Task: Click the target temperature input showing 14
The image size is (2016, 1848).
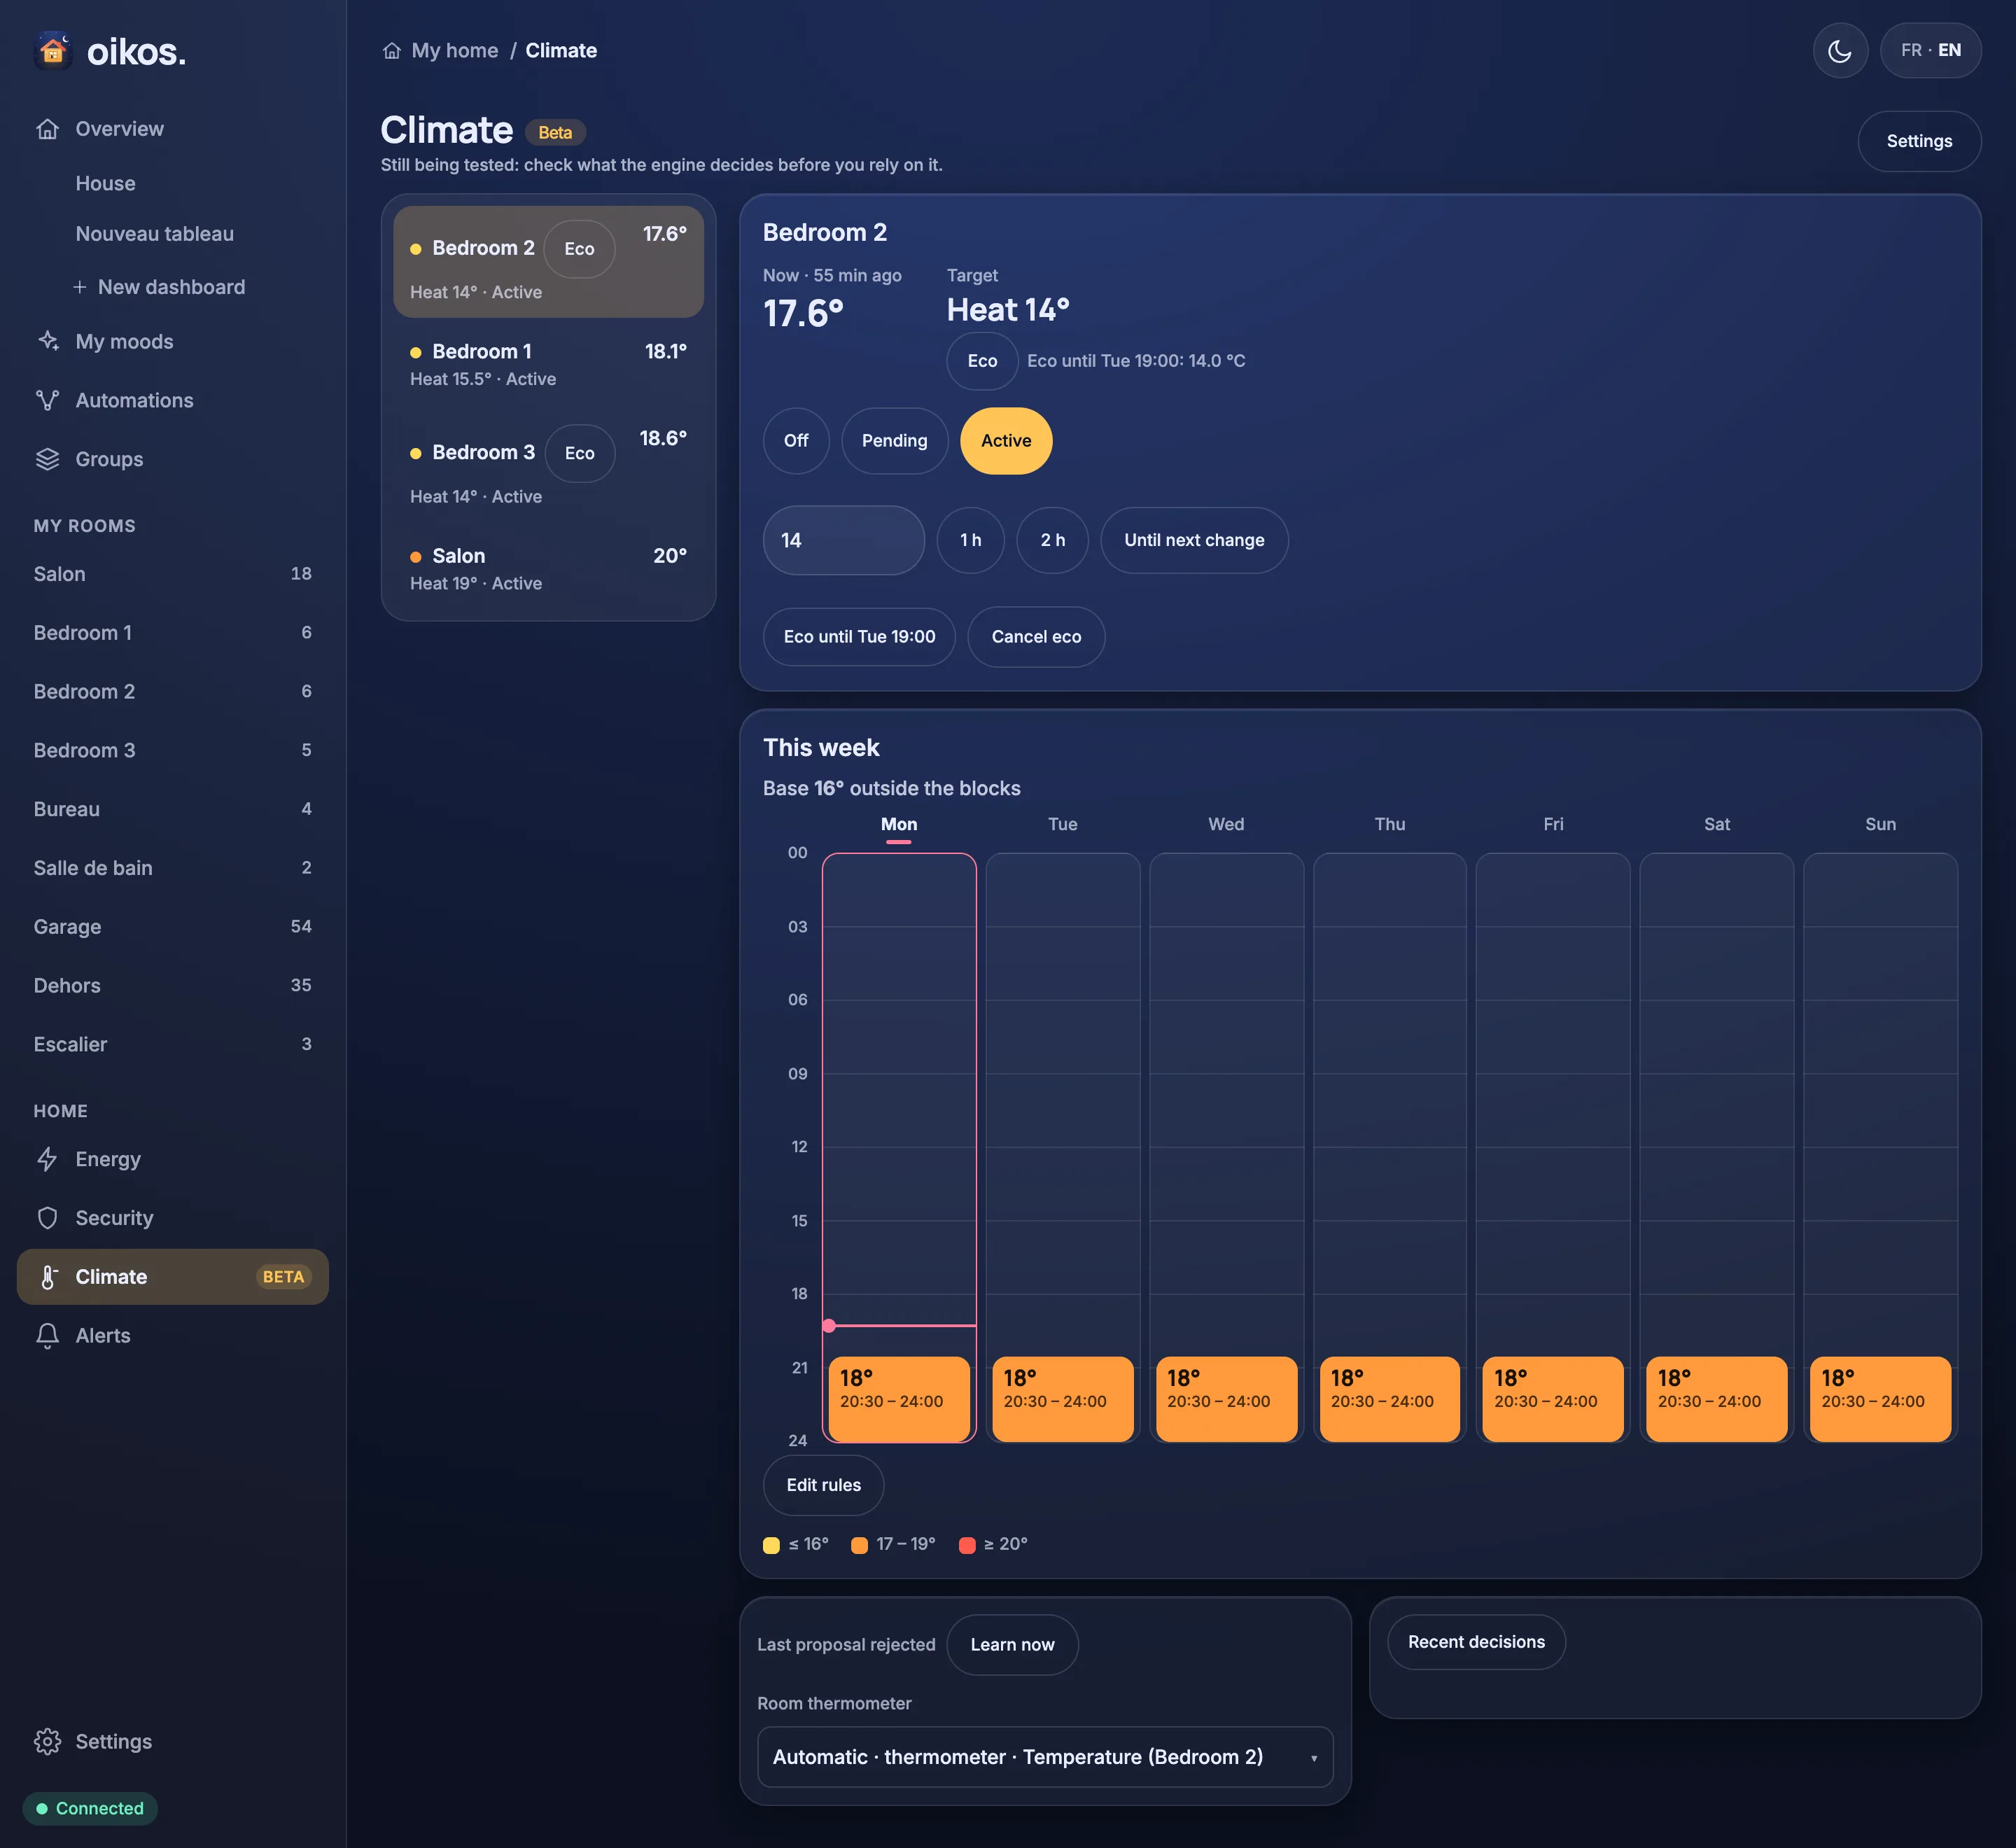Action: click(x=843, y=540)
